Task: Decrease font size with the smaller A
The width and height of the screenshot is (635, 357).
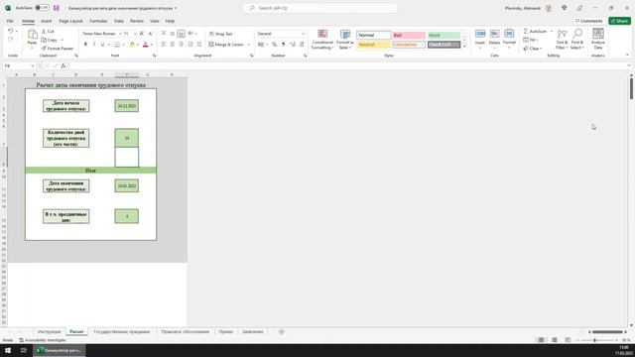Action: 150,34
